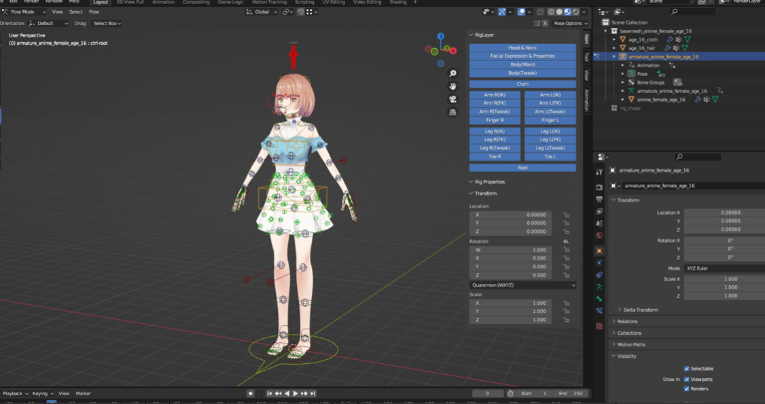
Task: Open the World properties tab icon
Action: [599, 236]
